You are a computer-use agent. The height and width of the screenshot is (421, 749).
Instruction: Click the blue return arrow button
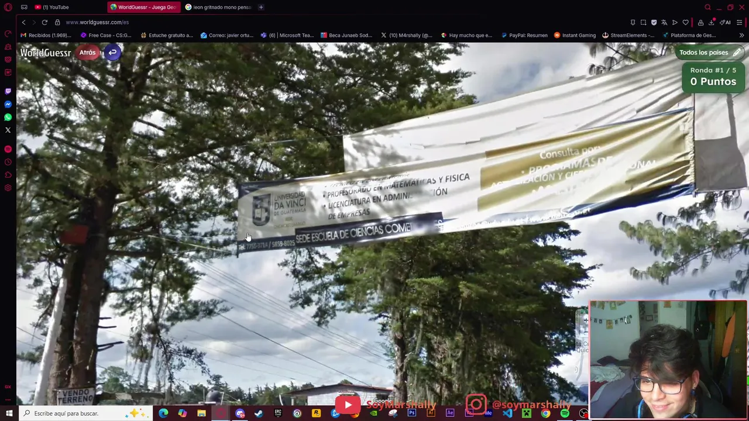point(112,53)
